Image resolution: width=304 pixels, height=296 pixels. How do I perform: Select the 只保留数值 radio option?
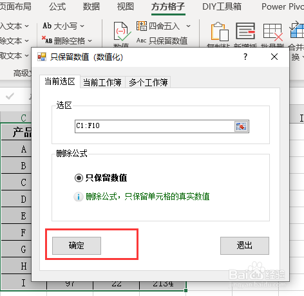pos(79,178)
